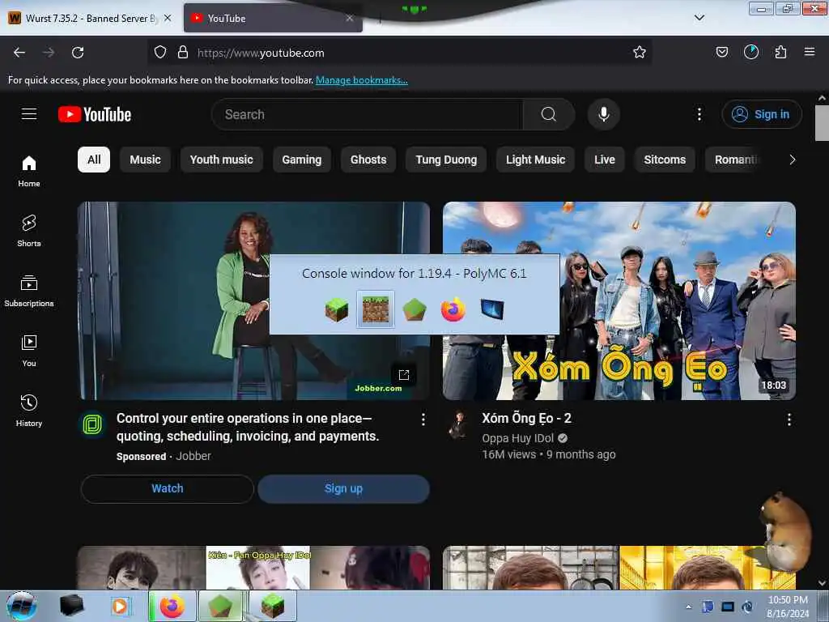This screenshot has height=622, width=829.
Task: Close the Wurst 7.35.2 tab
Action: (167, 18)
